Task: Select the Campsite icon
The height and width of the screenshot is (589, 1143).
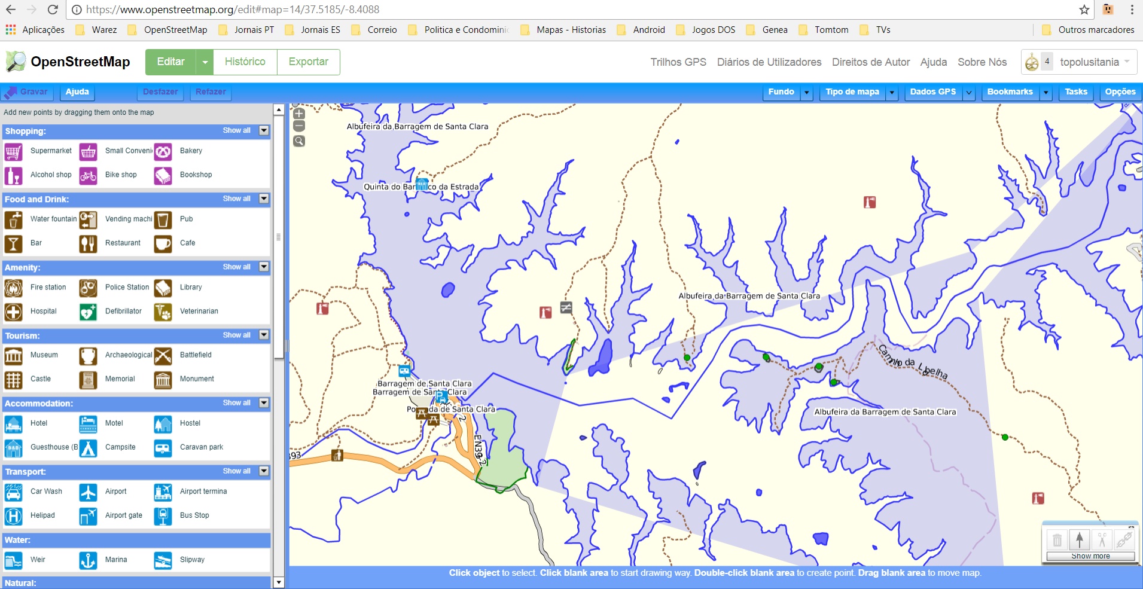Action: [x=89, y=448]
